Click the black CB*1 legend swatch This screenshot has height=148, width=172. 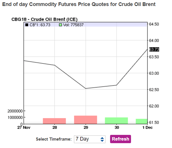click(x=27, y=25)
